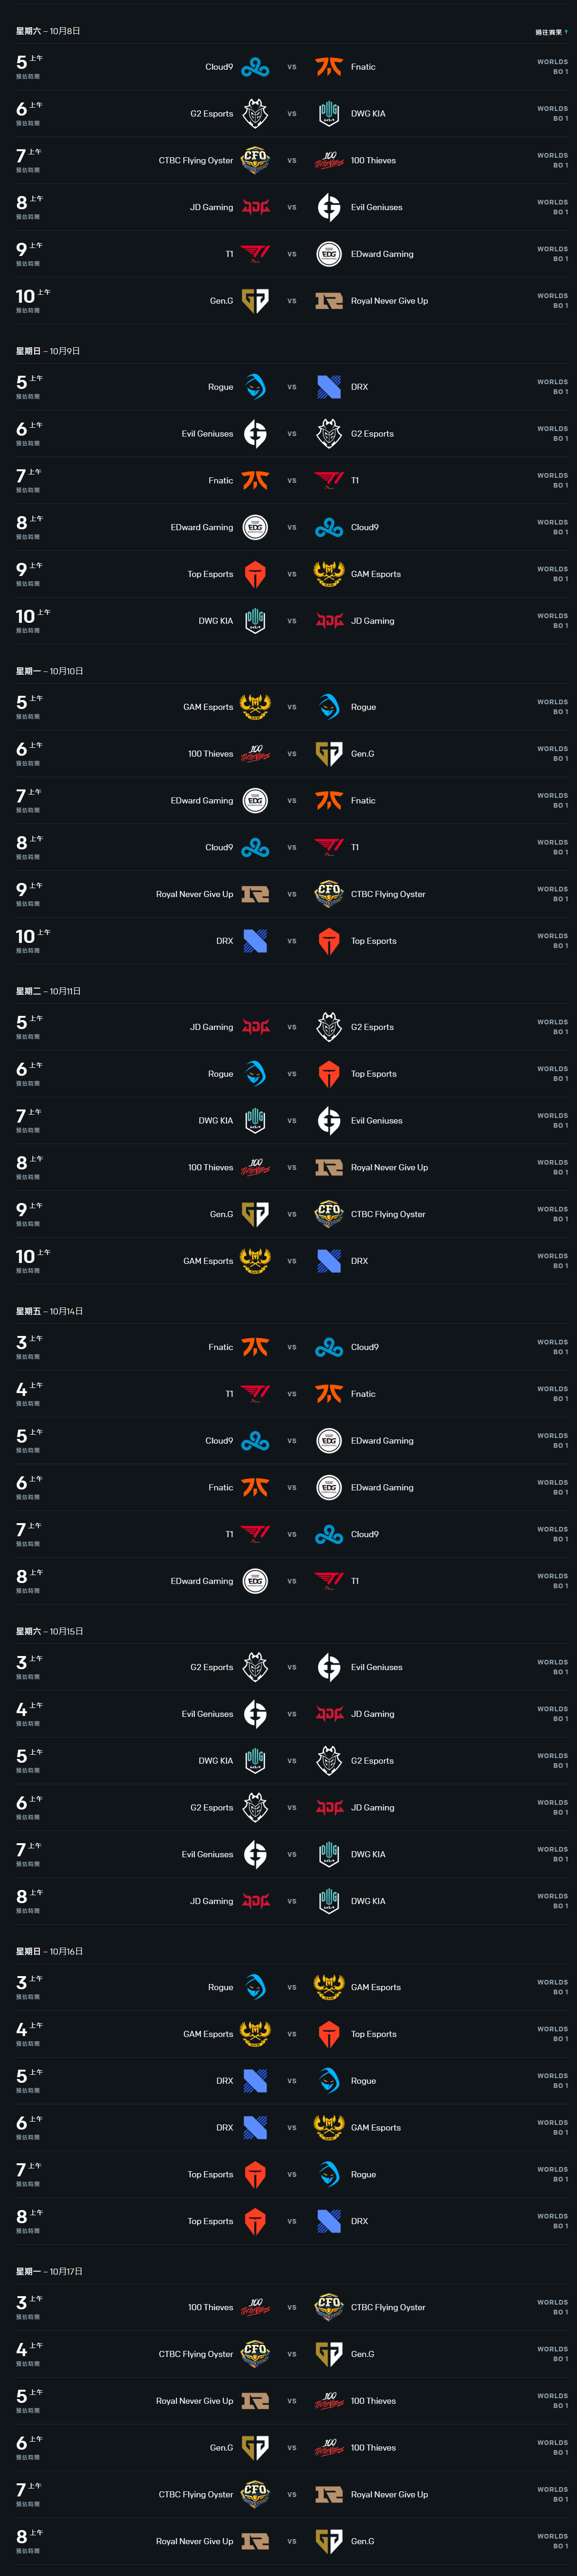
Task: Click JD Gaming logo in October 11 match versus G2 Esports
Action: (x=255, y=1027)
